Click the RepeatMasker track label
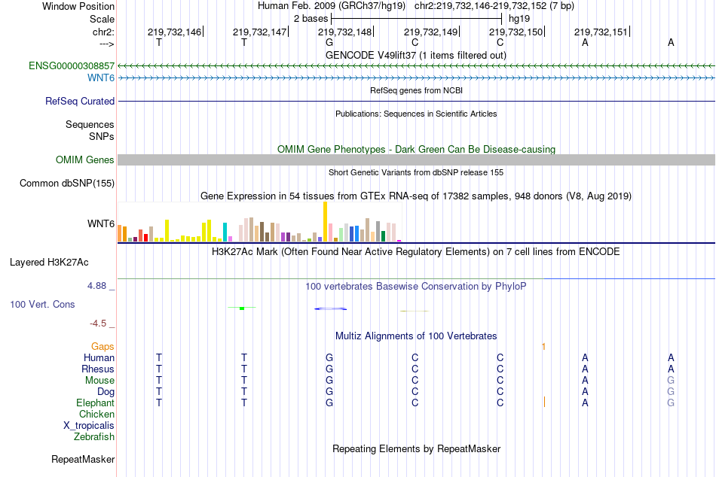The image size is (716, 477). pos(83,460)
